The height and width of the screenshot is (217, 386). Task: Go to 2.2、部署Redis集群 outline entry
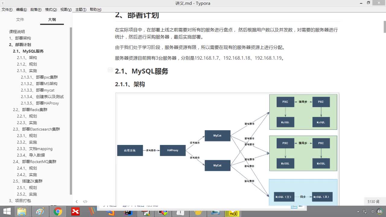[x=30, y=110]
